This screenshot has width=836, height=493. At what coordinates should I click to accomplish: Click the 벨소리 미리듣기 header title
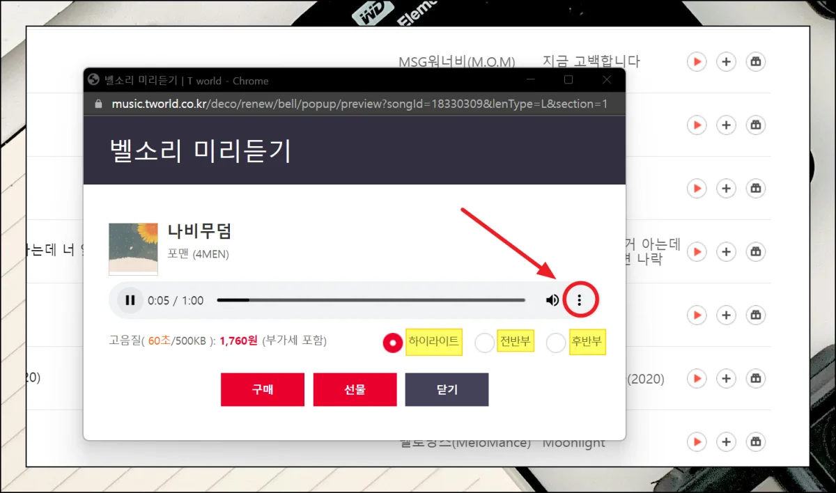coord(201,150)
